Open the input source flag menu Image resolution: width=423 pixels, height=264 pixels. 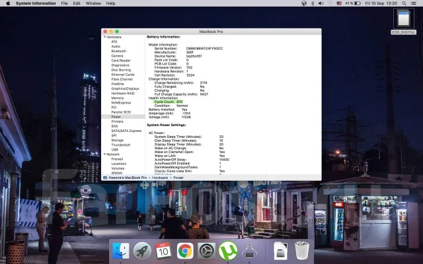coord(339,3)
